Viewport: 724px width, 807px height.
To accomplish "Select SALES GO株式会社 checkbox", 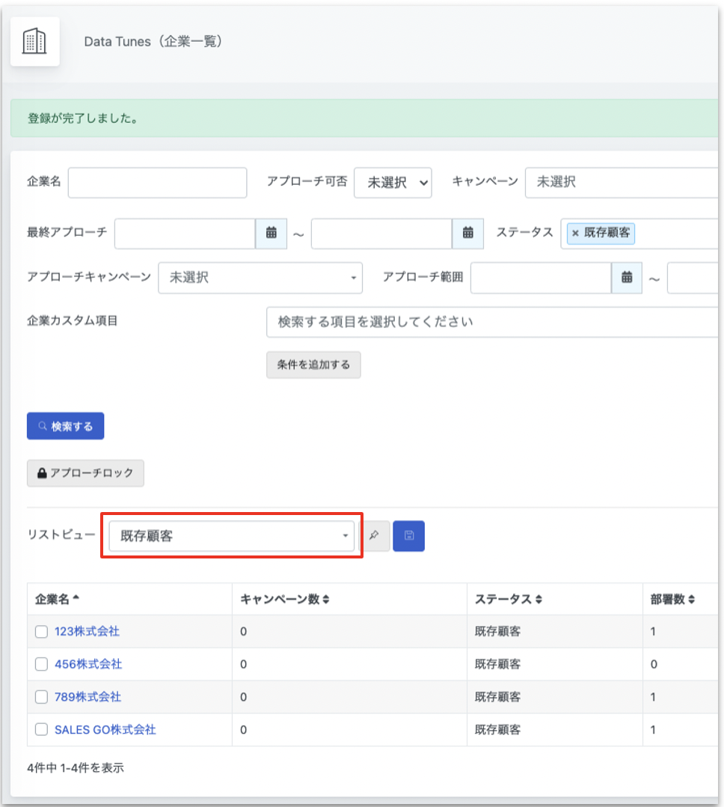I will 42,729.
